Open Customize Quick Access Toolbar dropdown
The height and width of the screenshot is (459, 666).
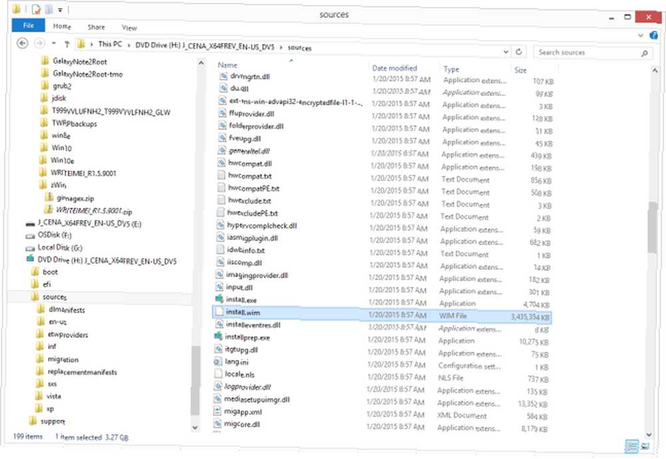pos(60,10)
